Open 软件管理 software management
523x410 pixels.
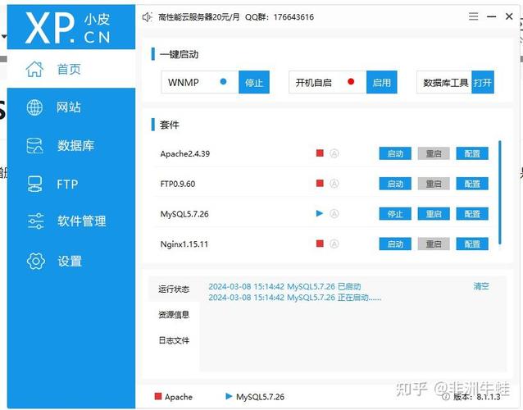(71, 221)
